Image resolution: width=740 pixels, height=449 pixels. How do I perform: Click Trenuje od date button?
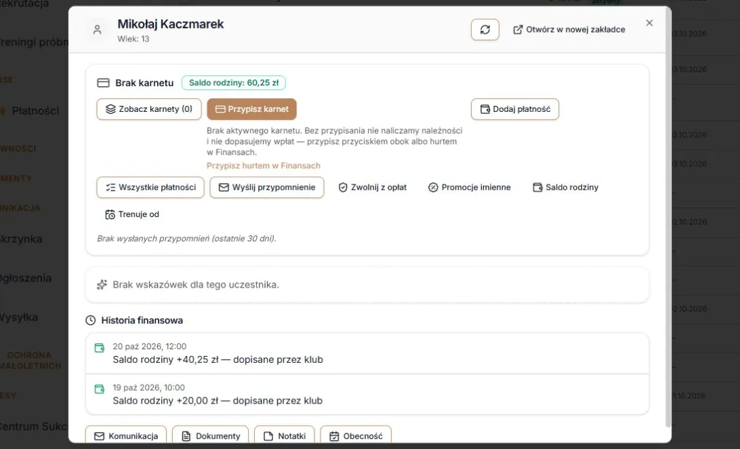131,214
